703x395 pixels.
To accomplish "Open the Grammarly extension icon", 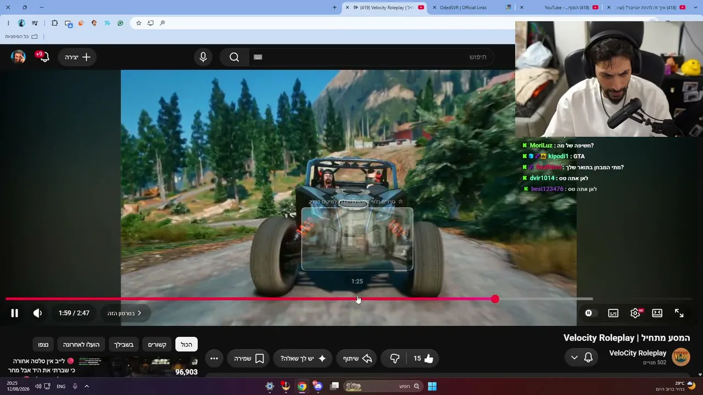I will coord(120,23).
